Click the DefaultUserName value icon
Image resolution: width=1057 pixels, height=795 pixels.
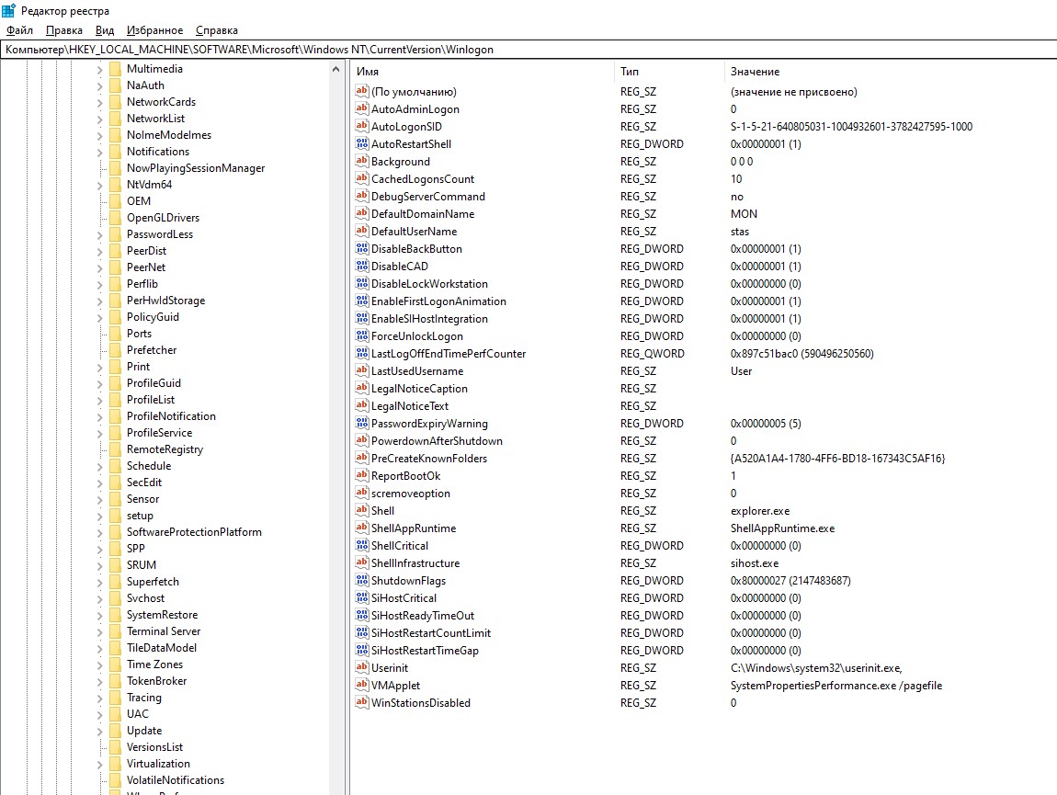(362, 231)
